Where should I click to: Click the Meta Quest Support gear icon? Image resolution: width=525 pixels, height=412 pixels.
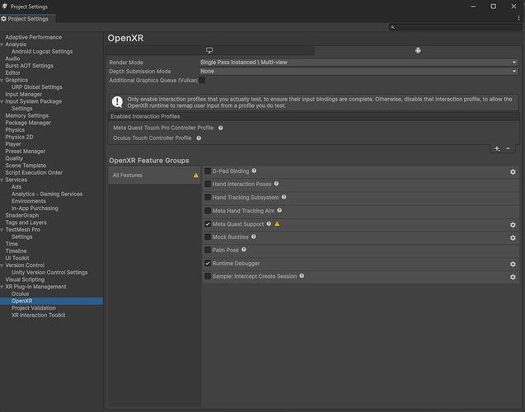coord(513,224)
